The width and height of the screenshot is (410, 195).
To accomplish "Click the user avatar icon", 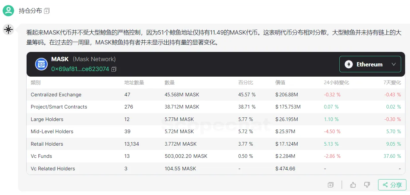I will click(8, 11).
